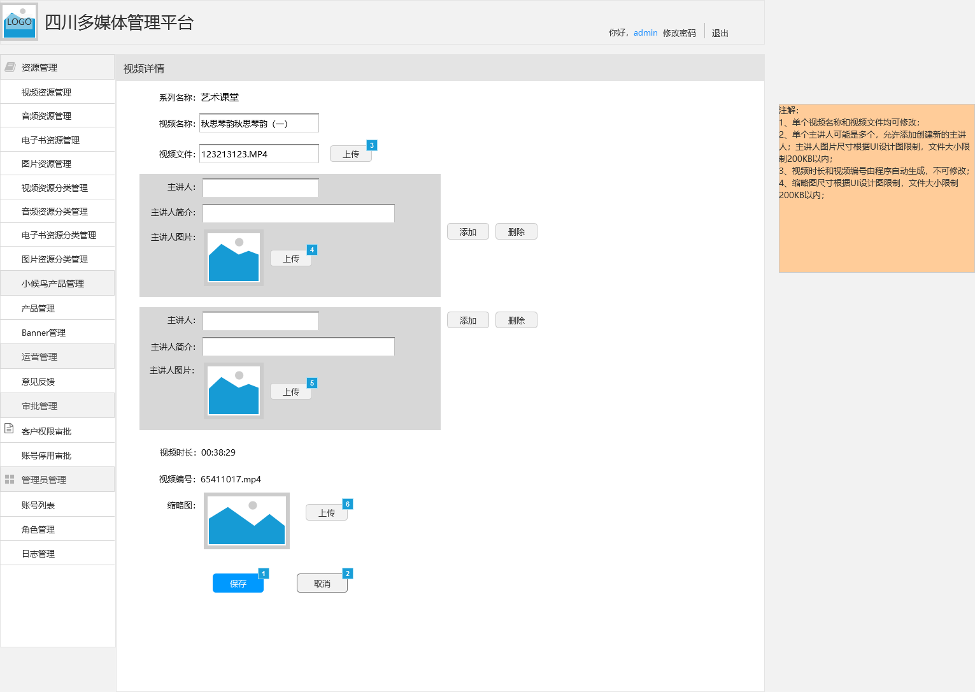Click 修改密码 link in header
This screenshot has height=692, width=975.
(x=679, y=33)
